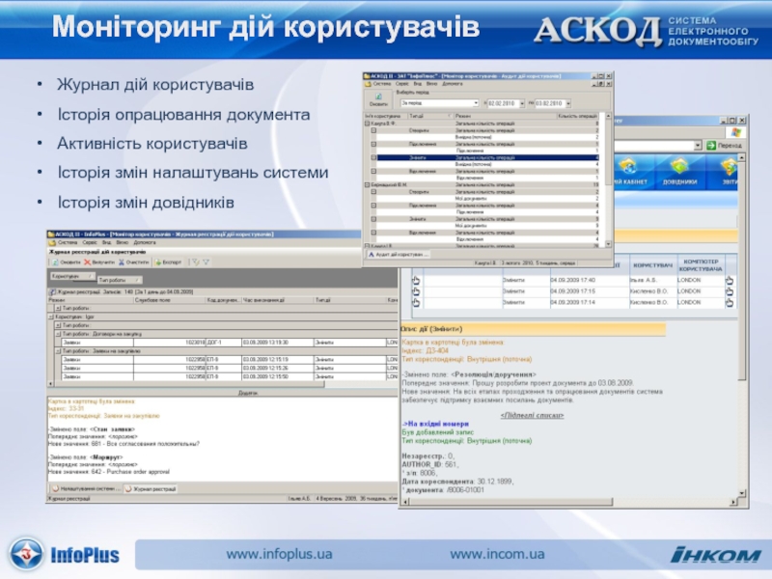Viewport: 772px width, 579px height.
Task: Click the red X Вилучити toolbar icon
Action: tap(88, 262)
